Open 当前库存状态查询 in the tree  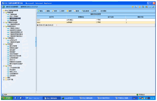click(x=15, y=30)
